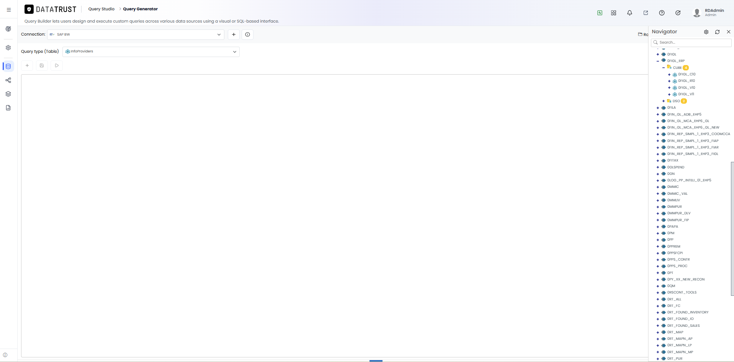Select 0FIN_GL_MCA_EHP6_GL_NEW tree item
The image size is (734, 362).
[693, 127]
